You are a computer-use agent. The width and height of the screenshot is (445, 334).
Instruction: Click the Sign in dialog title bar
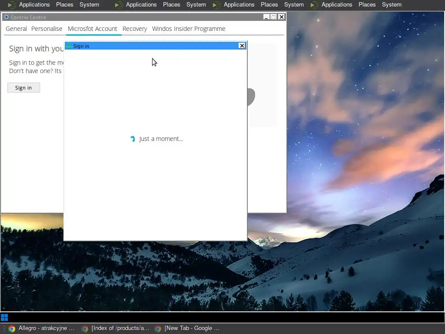point(156,46)
